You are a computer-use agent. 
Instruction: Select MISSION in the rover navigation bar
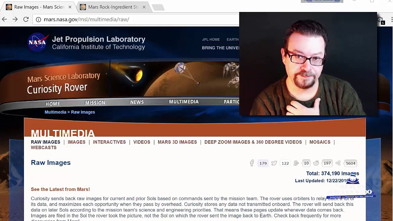click(x=95, y=103)
